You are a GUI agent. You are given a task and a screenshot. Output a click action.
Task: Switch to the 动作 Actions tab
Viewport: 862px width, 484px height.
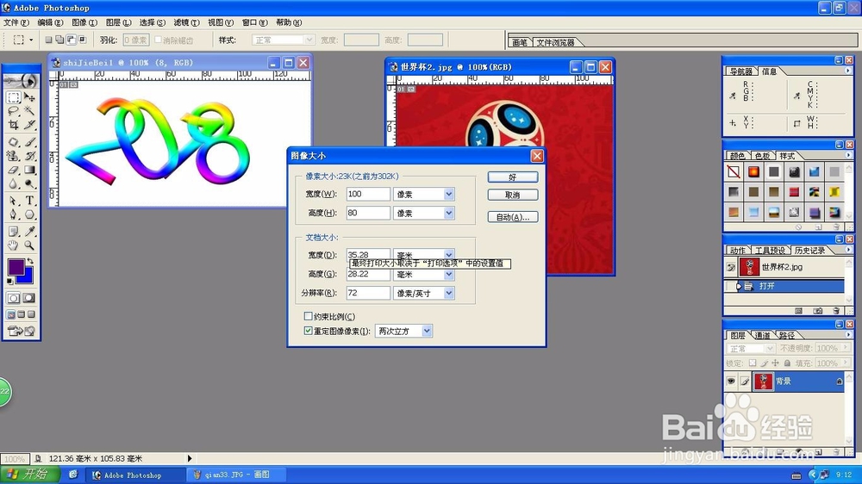pyautogui.click(x=737, y=251)
